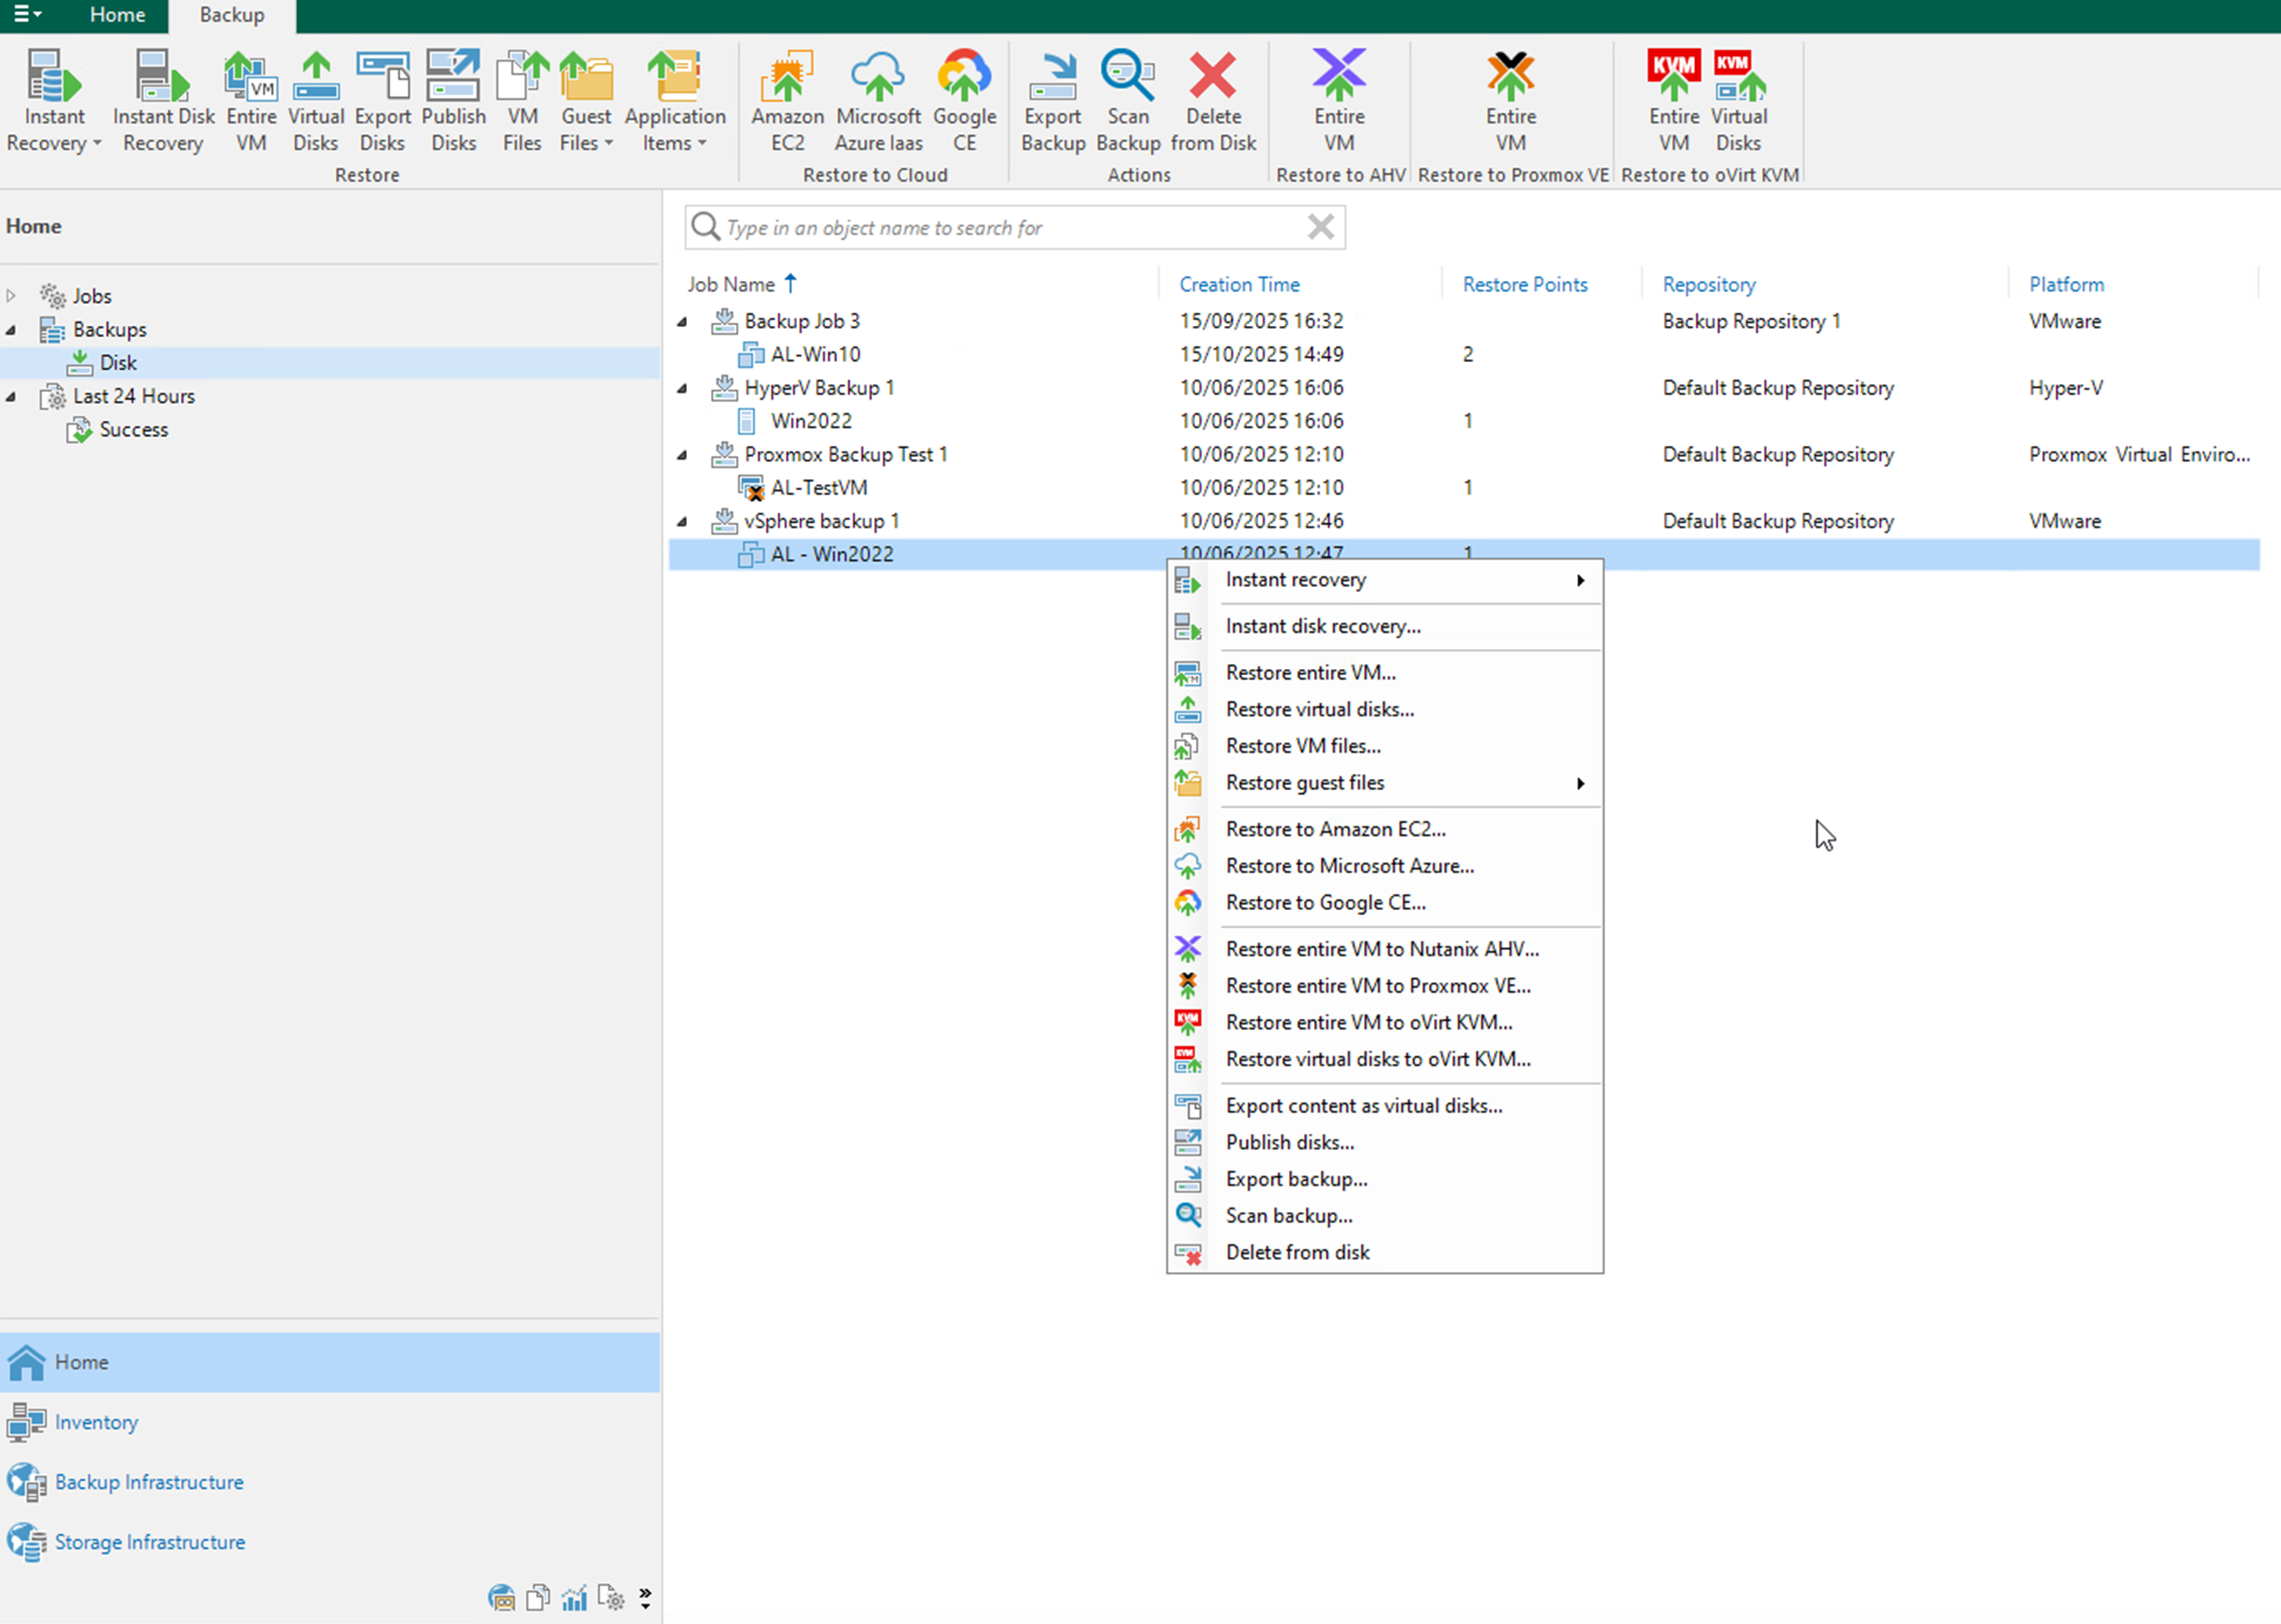The width and height of the screenshot is (2281, 1624).
Task: Open the Backup Infrastructure navigation view
Action: (x=148, y=1482)
